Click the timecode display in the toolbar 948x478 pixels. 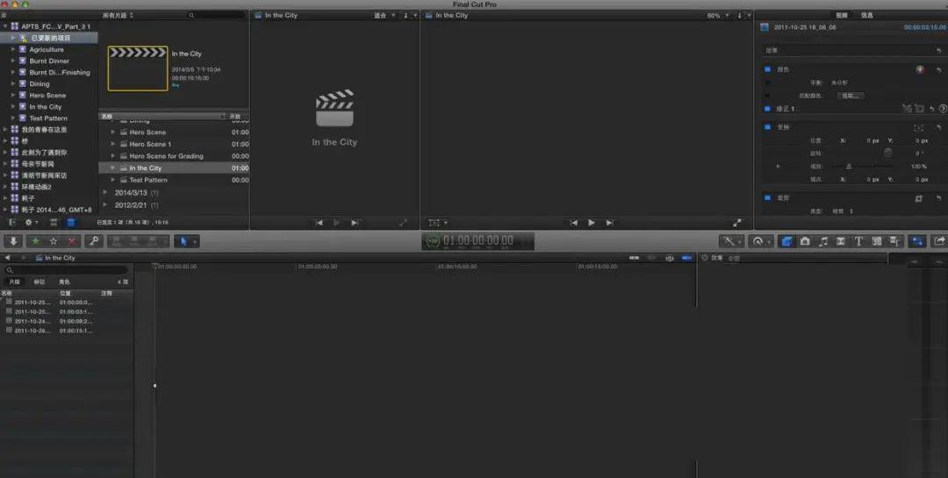(x=478, y=241)
